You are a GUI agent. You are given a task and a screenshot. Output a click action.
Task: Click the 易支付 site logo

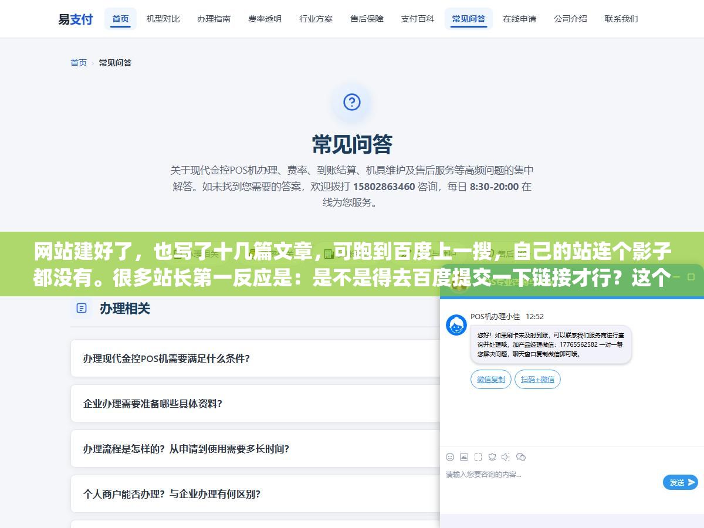(x=76, y=19)
